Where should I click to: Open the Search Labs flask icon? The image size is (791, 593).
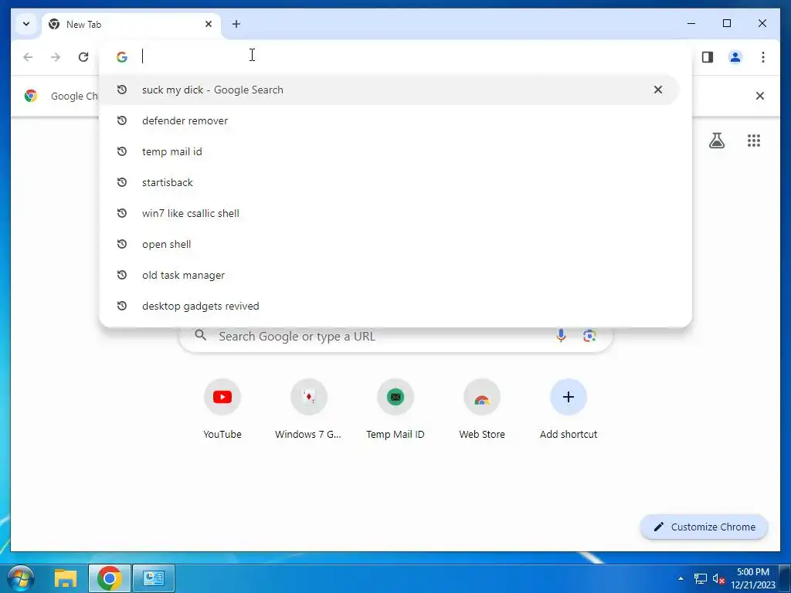click(x=716, y=141)
